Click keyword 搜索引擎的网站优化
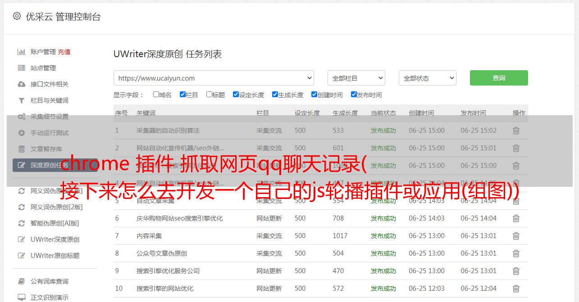579x302 pixels. [165, 288]
